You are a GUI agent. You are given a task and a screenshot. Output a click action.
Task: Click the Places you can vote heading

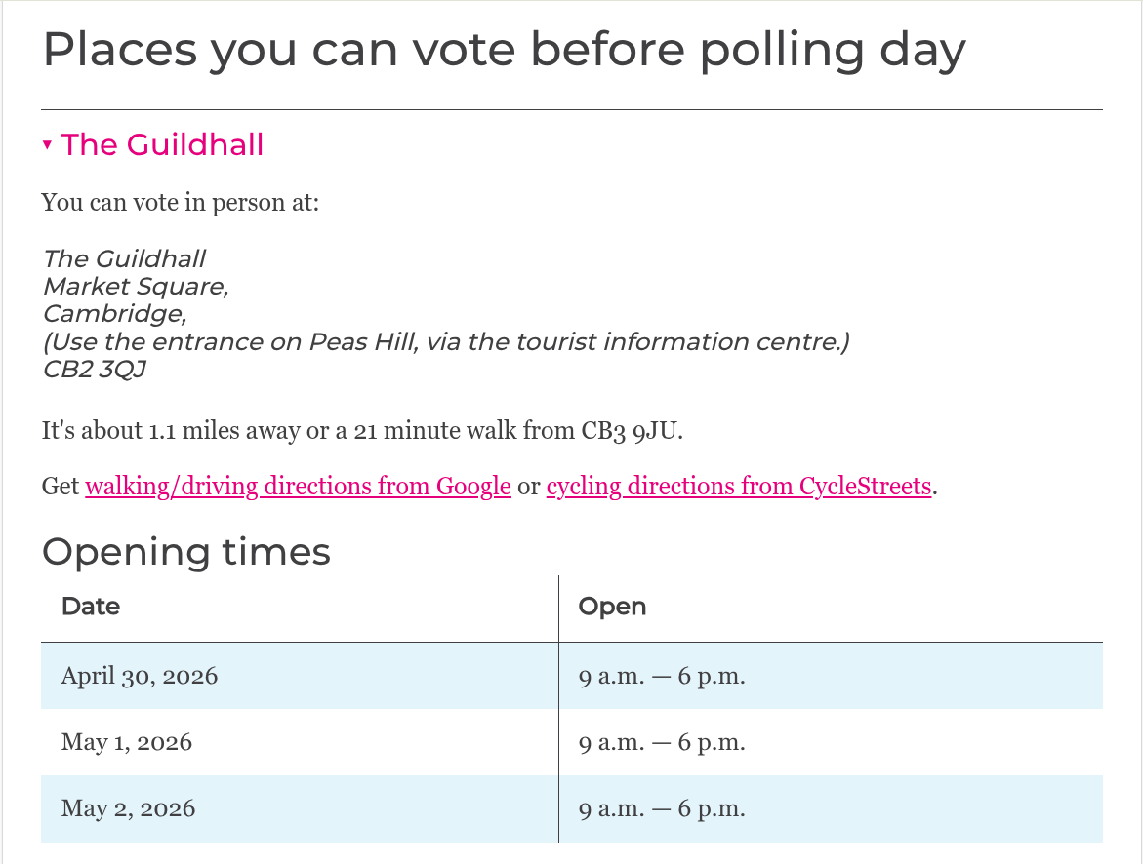504,50
